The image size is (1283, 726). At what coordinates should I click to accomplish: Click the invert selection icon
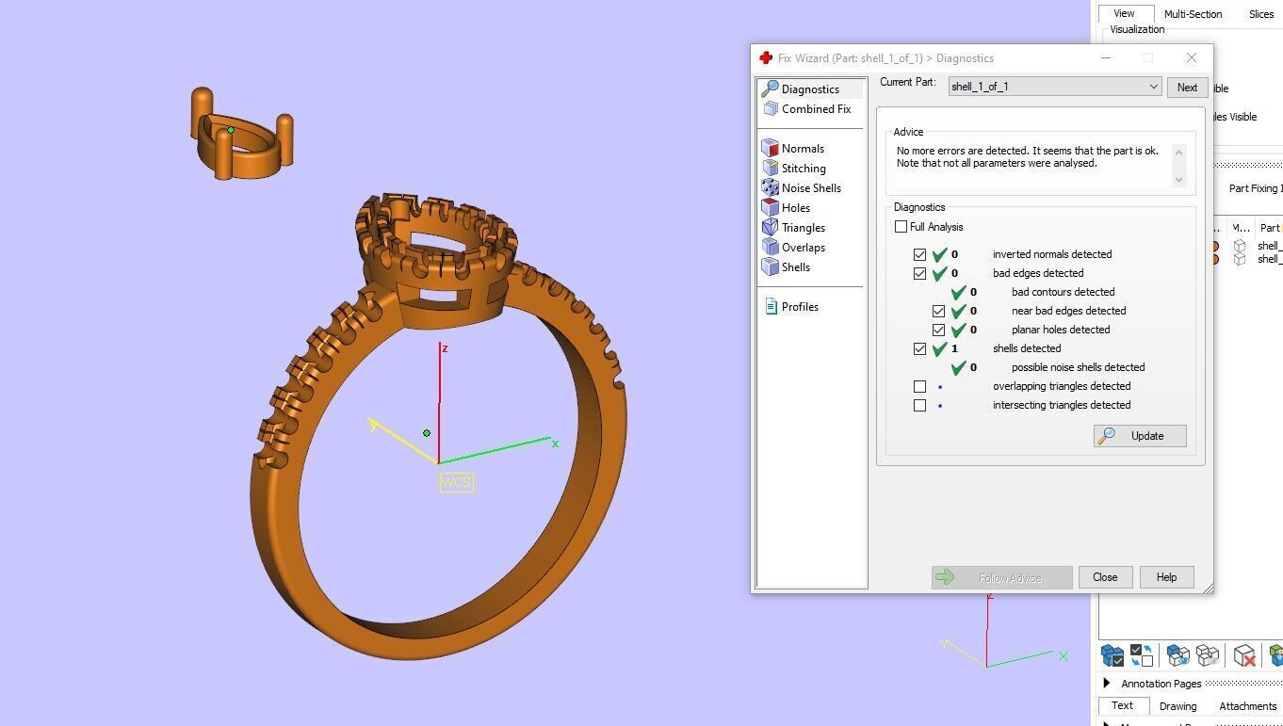1142,655
